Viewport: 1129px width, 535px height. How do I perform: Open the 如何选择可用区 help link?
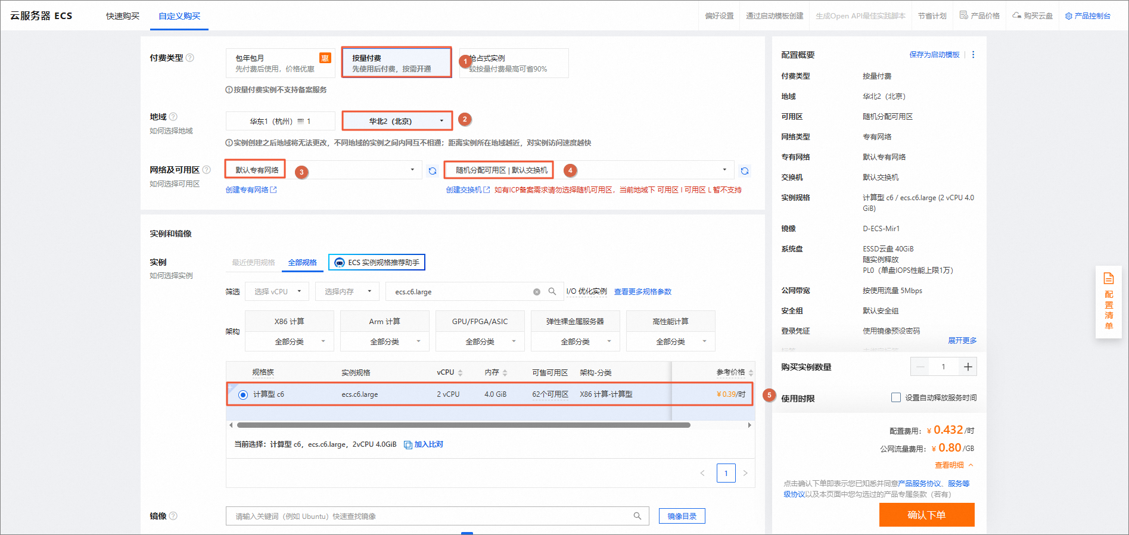pos(175,184)
